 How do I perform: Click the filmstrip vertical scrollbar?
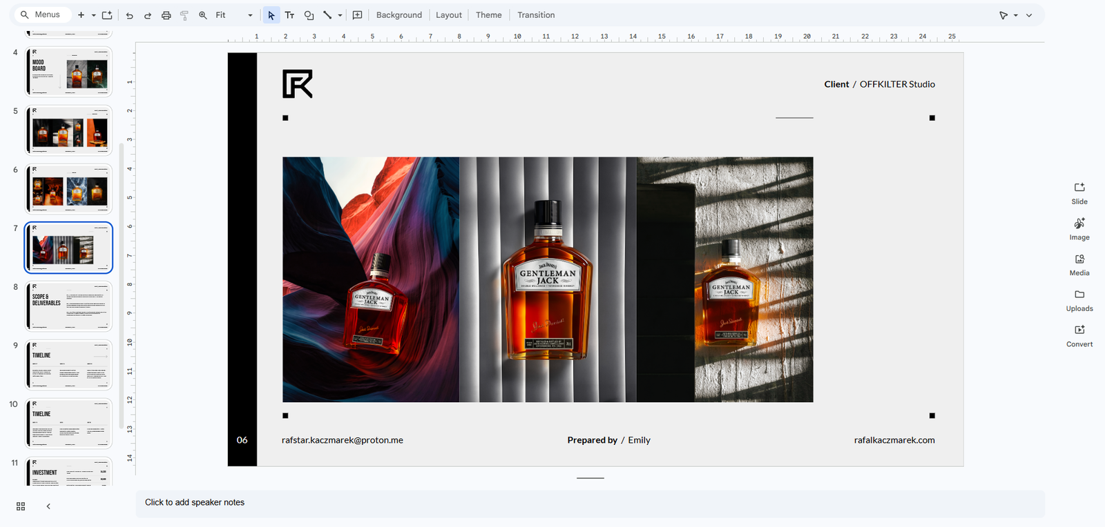(x=122, y=286)
